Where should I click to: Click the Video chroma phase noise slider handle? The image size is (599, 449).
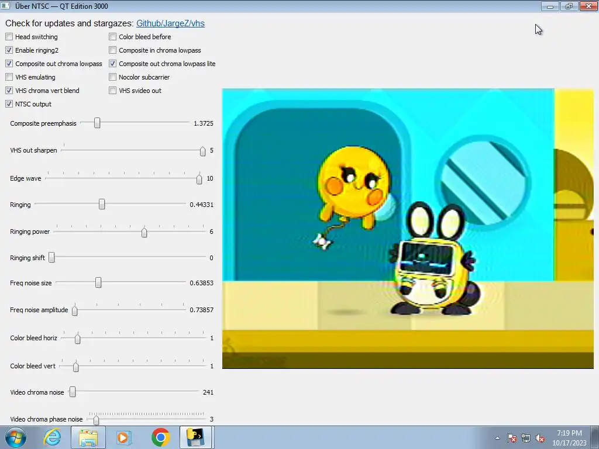[97, 420]
